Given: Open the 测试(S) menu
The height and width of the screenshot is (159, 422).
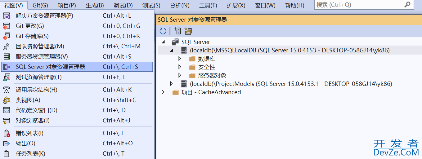Looking at the screenshot, I should click(151, 5).
